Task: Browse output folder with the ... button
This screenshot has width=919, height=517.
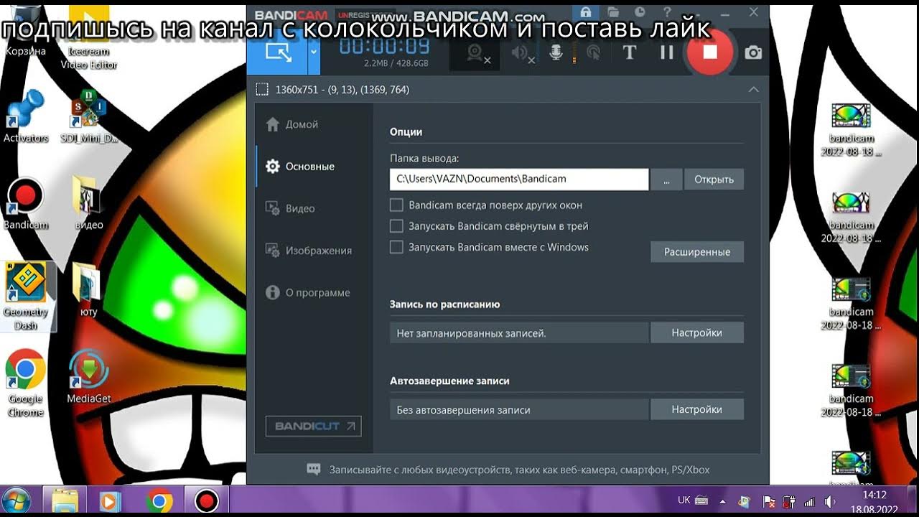Action: click(x=667, y=180)
